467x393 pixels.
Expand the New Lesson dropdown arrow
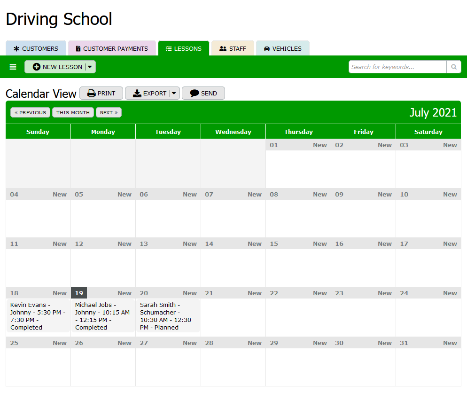pyautogui.click(x=90, y=67)
